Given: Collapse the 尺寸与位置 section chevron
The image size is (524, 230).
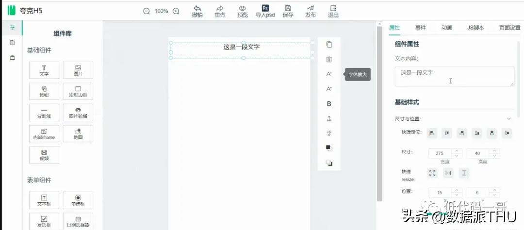Looking at the screenshot, I should [x=509, y=119].
